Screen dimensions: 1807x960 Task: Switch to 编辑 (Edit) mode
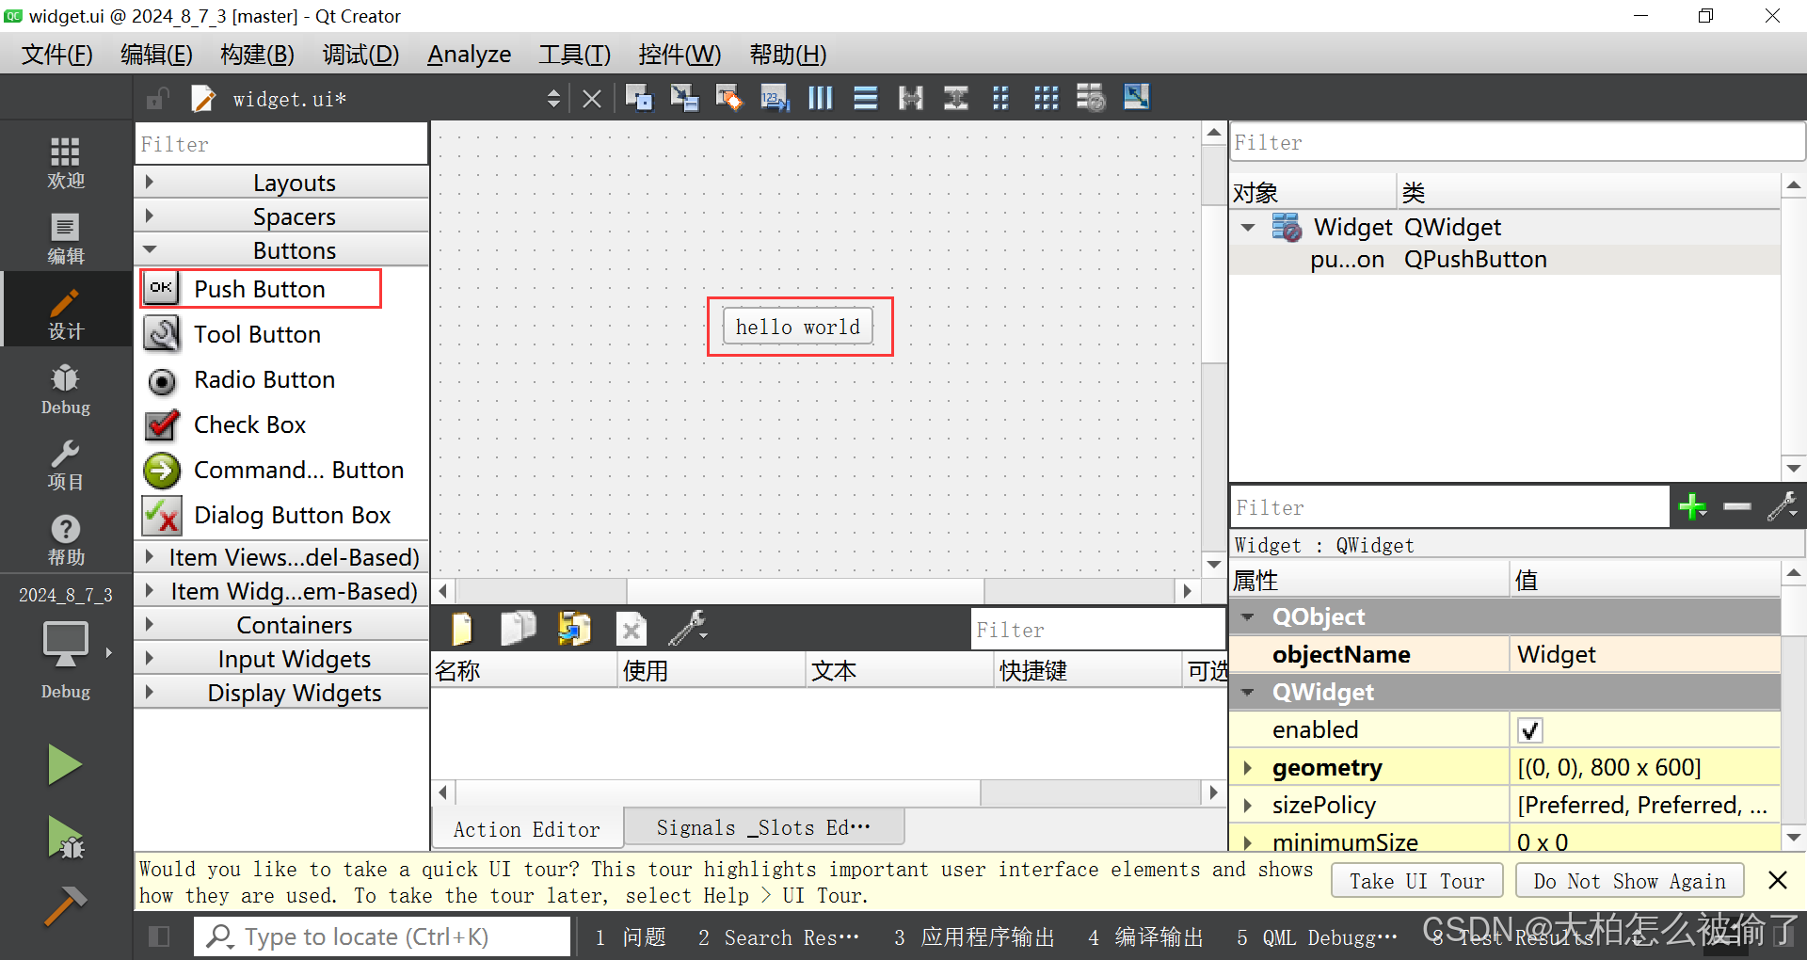click(x=66, y=238)
